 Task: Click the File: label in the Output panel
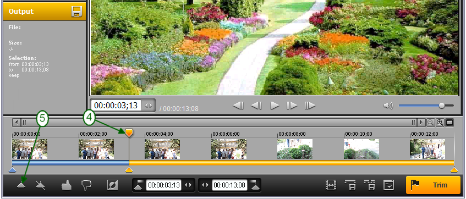(x=15, y=27)
